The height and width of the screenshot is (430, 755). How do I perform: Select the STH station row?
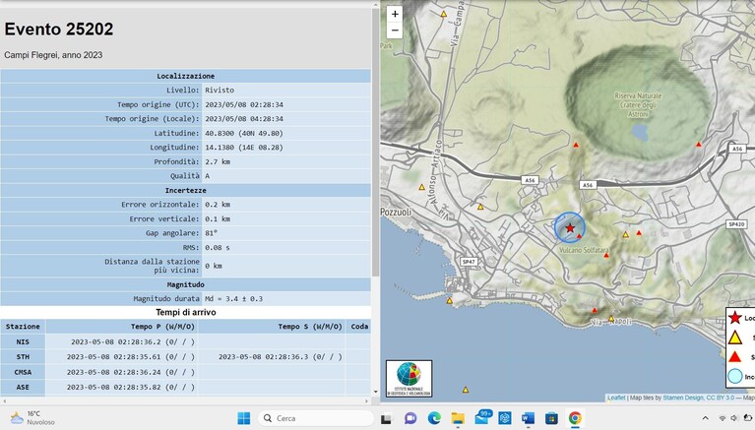click(x=185, y=357)
